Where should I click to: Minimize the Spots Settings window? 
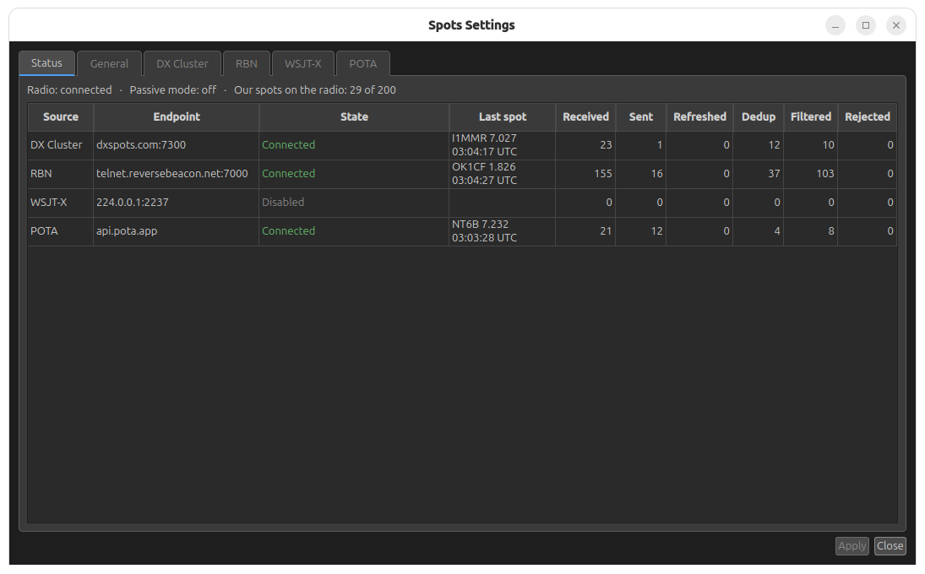point(835,25)
